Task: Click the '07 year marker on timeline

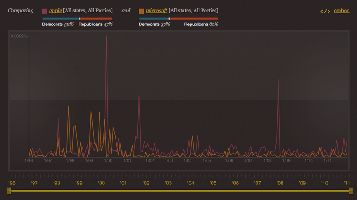Action: click(x=257, y=183)
